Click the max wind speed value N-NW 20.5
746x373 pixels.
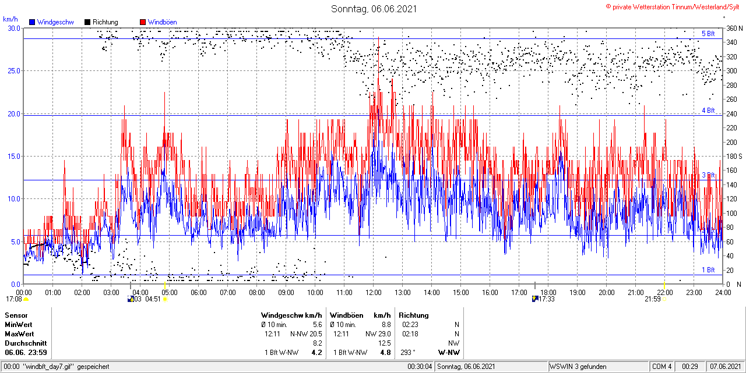click(306, 334)
